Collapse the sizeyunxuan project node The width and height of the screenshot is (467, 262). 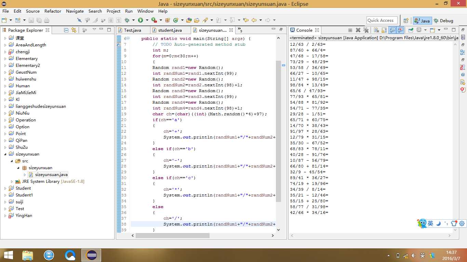tap(5, 154)
